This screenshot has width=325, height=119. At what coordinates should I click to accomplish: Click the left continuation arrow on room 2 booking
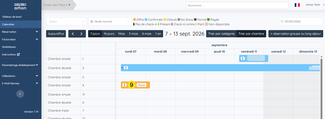[122, 68]
